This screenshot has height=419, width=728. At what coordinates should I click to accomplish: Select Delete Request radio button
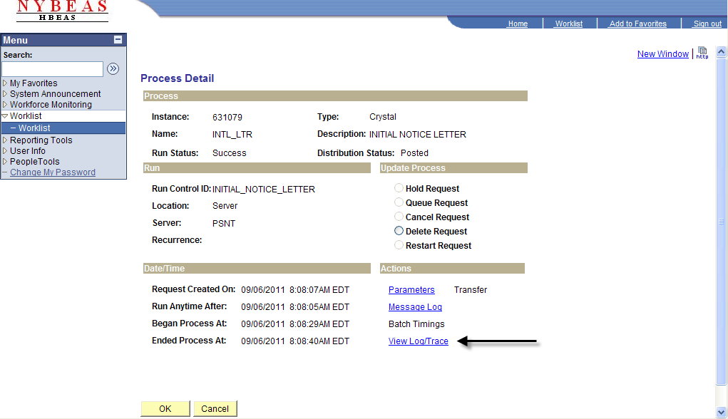point(399,231)
